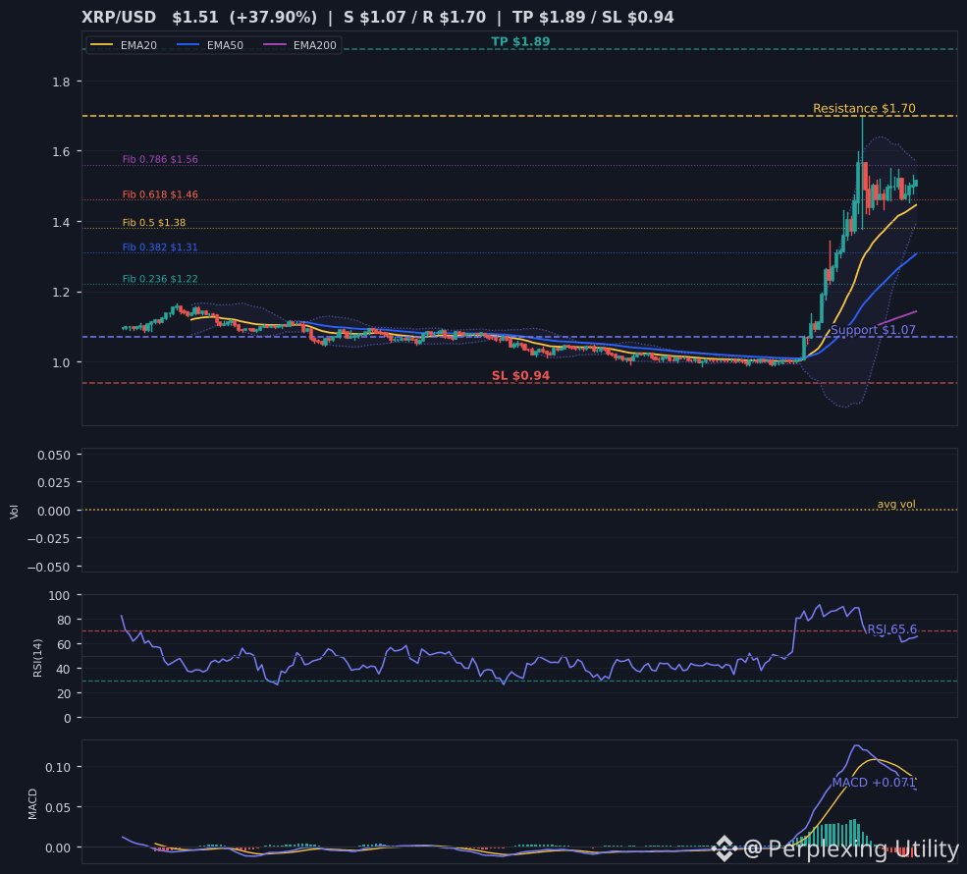This screenshot has height=874, width=967.
Task: Click the Vol axis title
Action: (14, 512)
